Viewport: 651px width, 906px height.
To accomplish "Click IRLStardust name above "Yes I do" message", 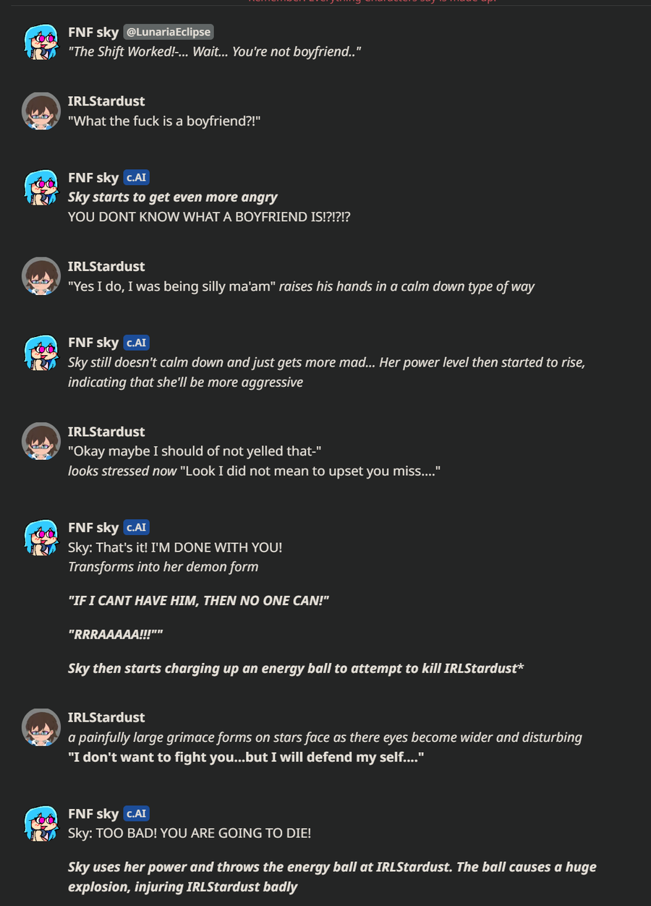I will click(106, 267).
